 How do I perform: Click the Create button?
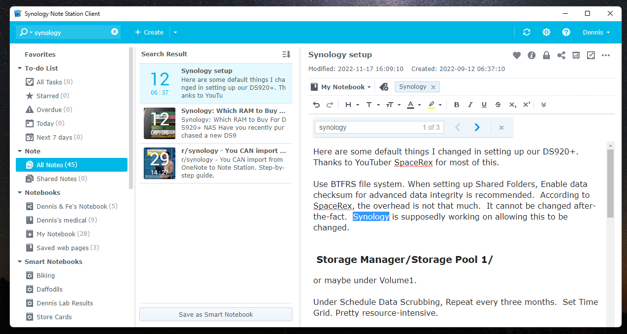point(149,32)
